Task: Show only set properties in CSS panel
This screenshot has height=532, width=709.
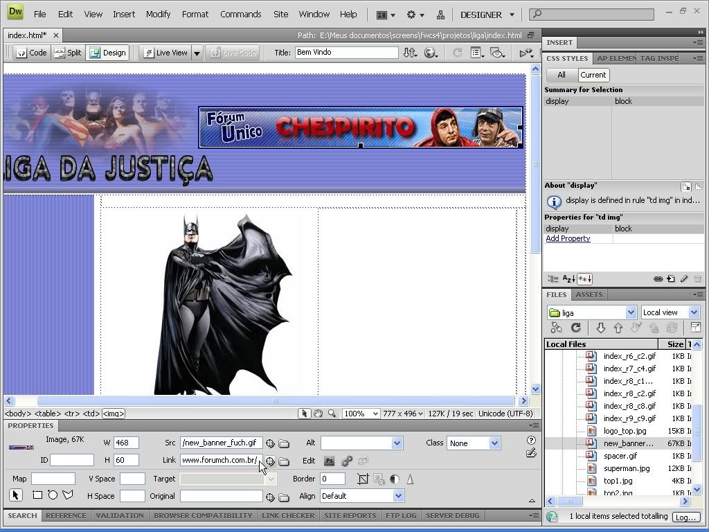Action: pos(584,279)
